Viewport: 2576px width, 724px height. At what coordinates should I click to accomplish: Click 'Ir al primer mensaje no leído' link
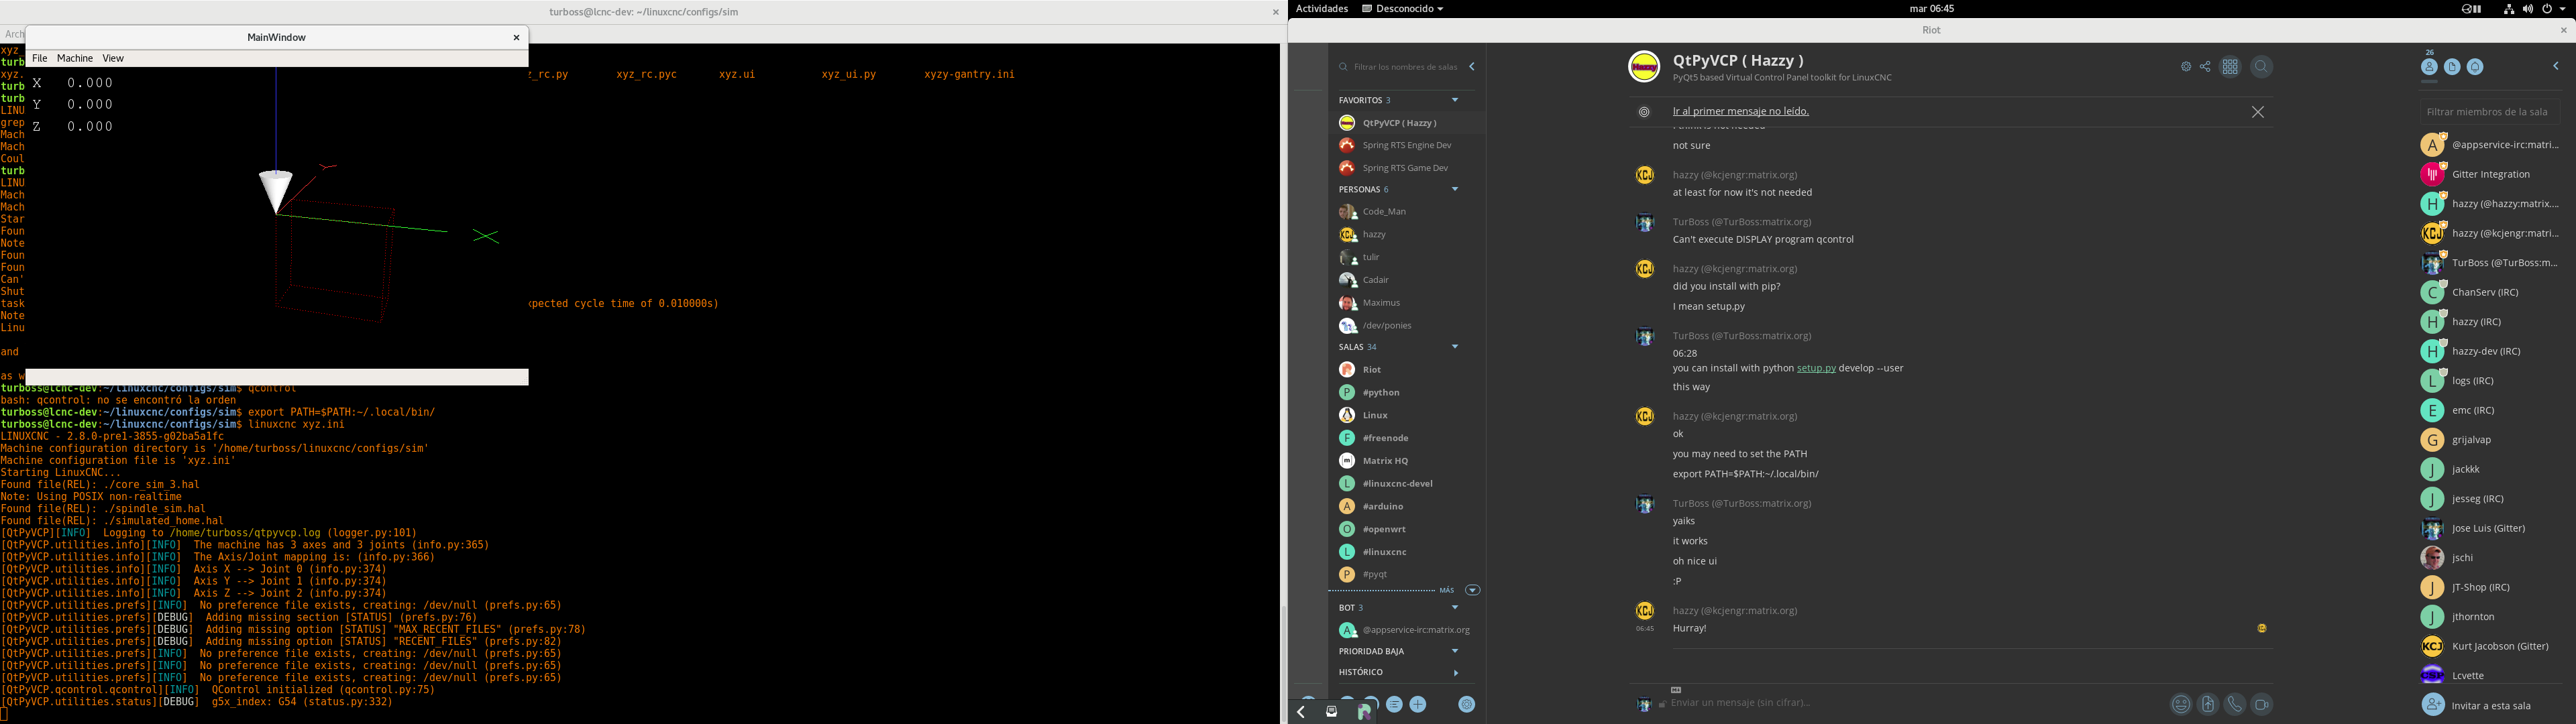1741,111
